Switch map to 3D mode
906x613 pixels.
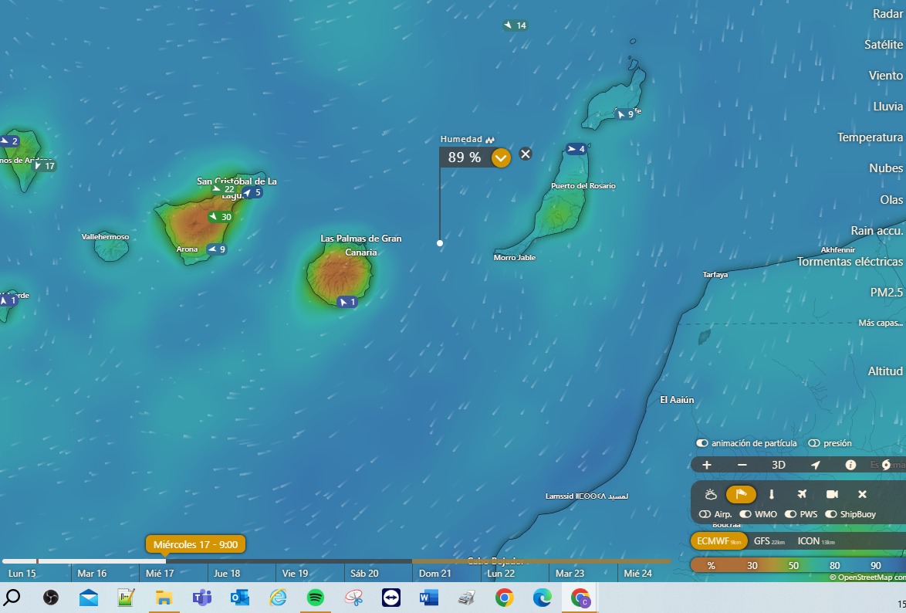tap(779, 465)
